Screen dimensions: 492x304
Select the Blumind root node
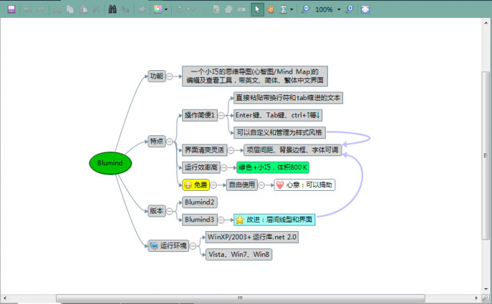(110, 163)
